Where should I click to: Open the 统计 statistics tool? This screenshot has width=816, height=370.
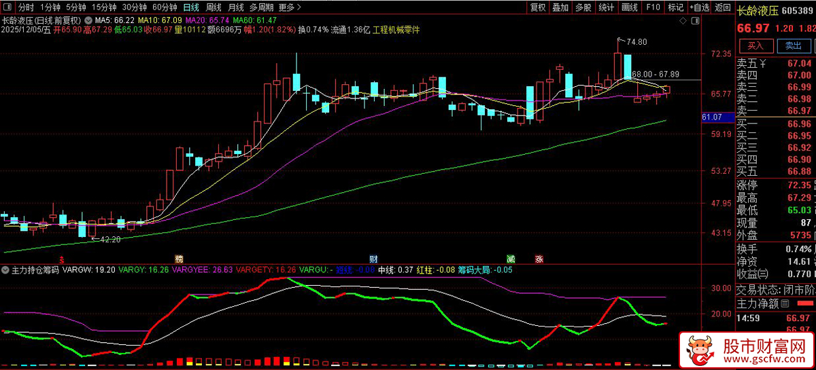[x=606, y=7]
